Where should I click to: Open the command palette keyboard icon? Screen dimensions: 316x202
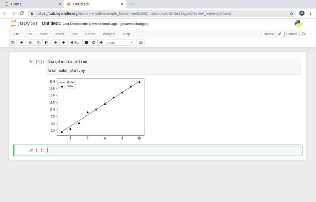[141, 42]
